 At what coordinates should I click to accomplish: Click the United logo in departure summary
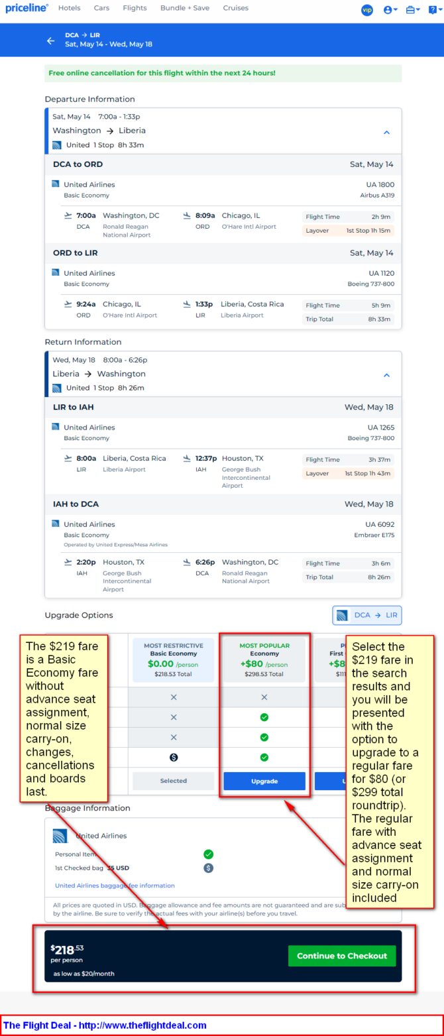coord(57,145)
